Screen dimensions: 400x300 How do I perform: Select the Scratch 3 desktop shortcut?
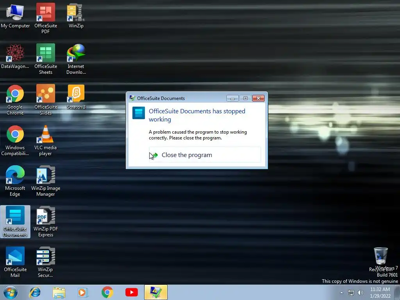(76, 97)
